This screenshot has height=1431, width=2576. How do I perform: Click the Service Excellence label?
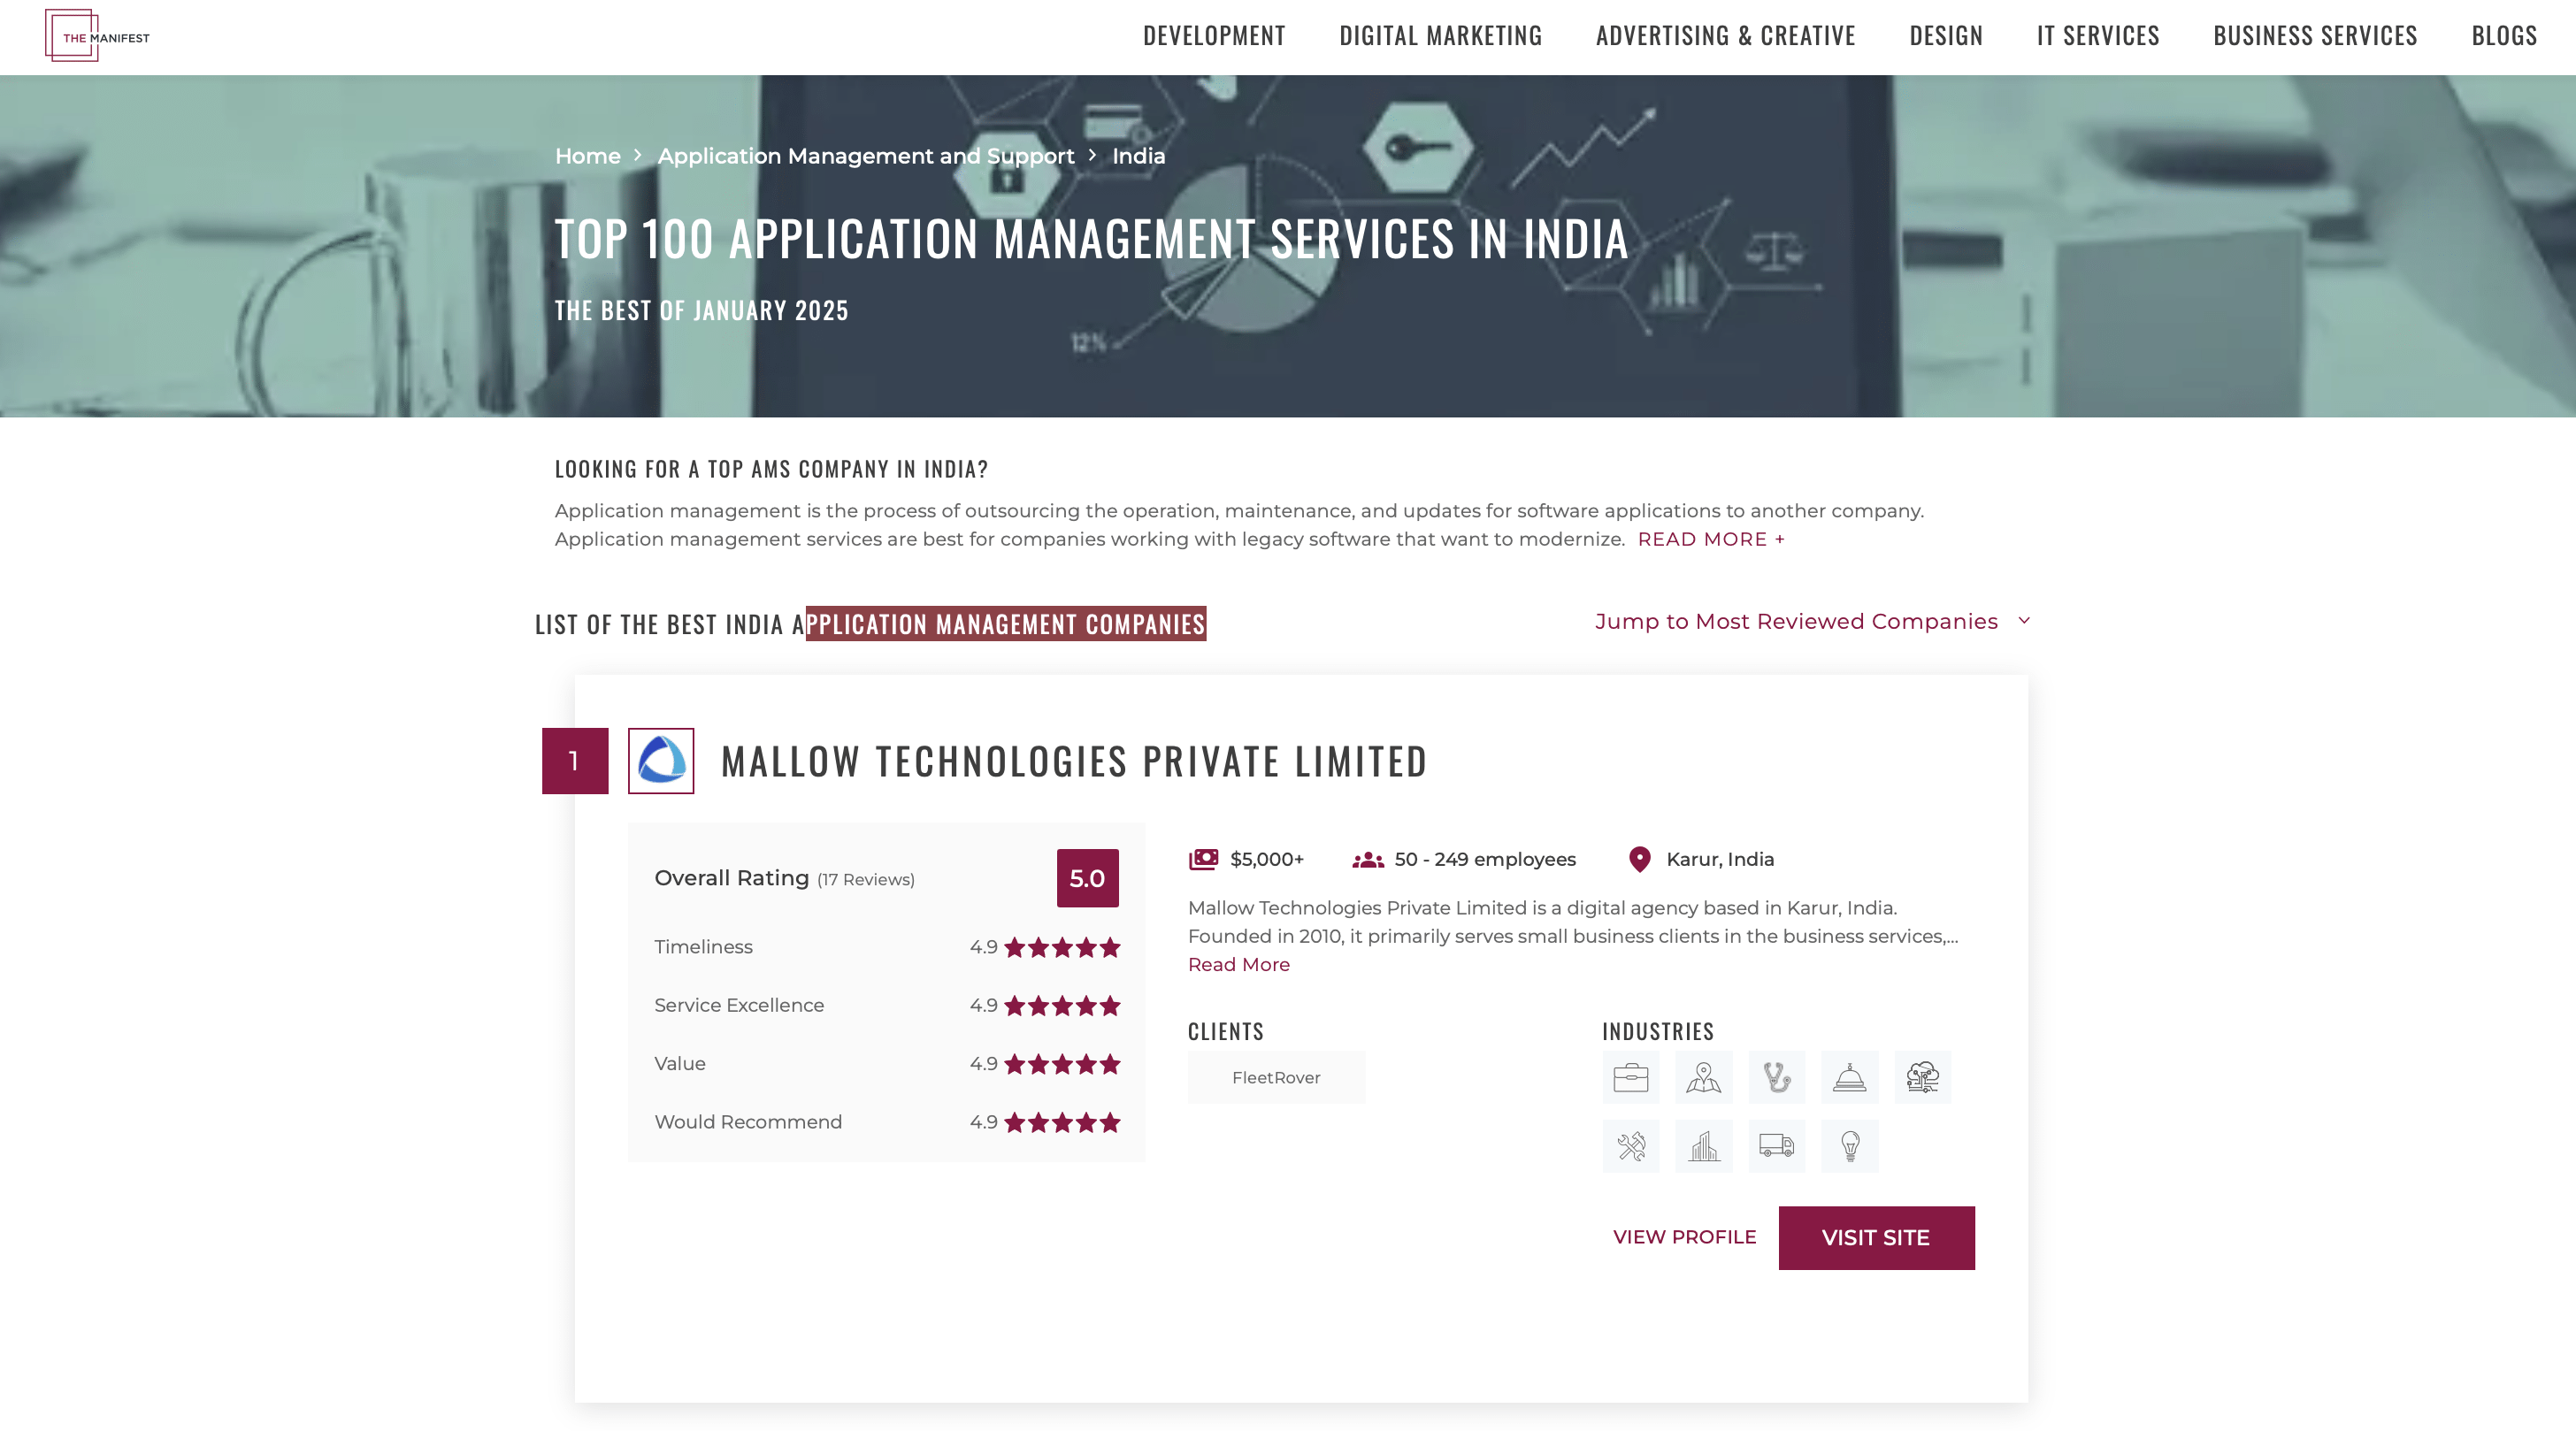click(x=739, y=1005)
